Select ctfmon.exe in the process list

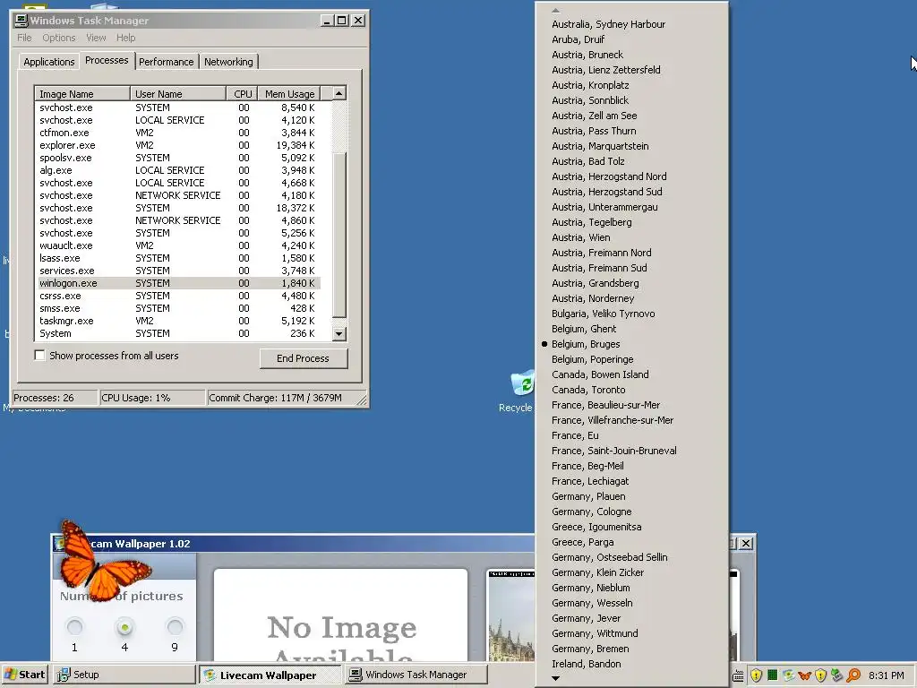coord(177,133)
